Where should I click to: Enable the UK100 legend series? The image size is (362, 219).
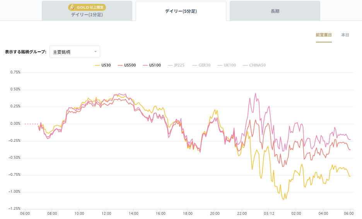coord(227,65)
